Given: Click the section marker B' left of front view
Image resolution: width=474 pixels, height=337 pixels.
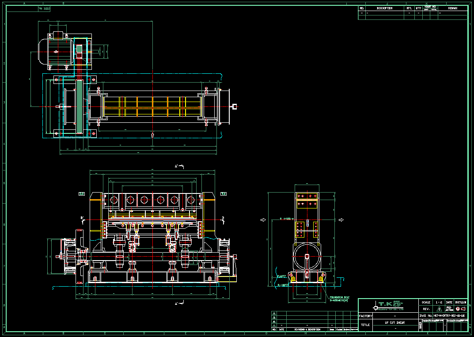Looking at the screenshot, I should point(83,218).
